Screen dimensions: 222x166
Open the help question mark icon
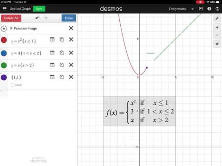(x=209, y=9)
